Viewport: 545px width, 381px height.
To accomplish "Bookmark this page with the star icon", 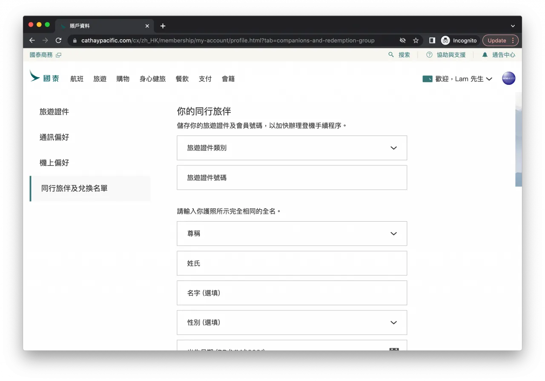I will click(416, 40).
